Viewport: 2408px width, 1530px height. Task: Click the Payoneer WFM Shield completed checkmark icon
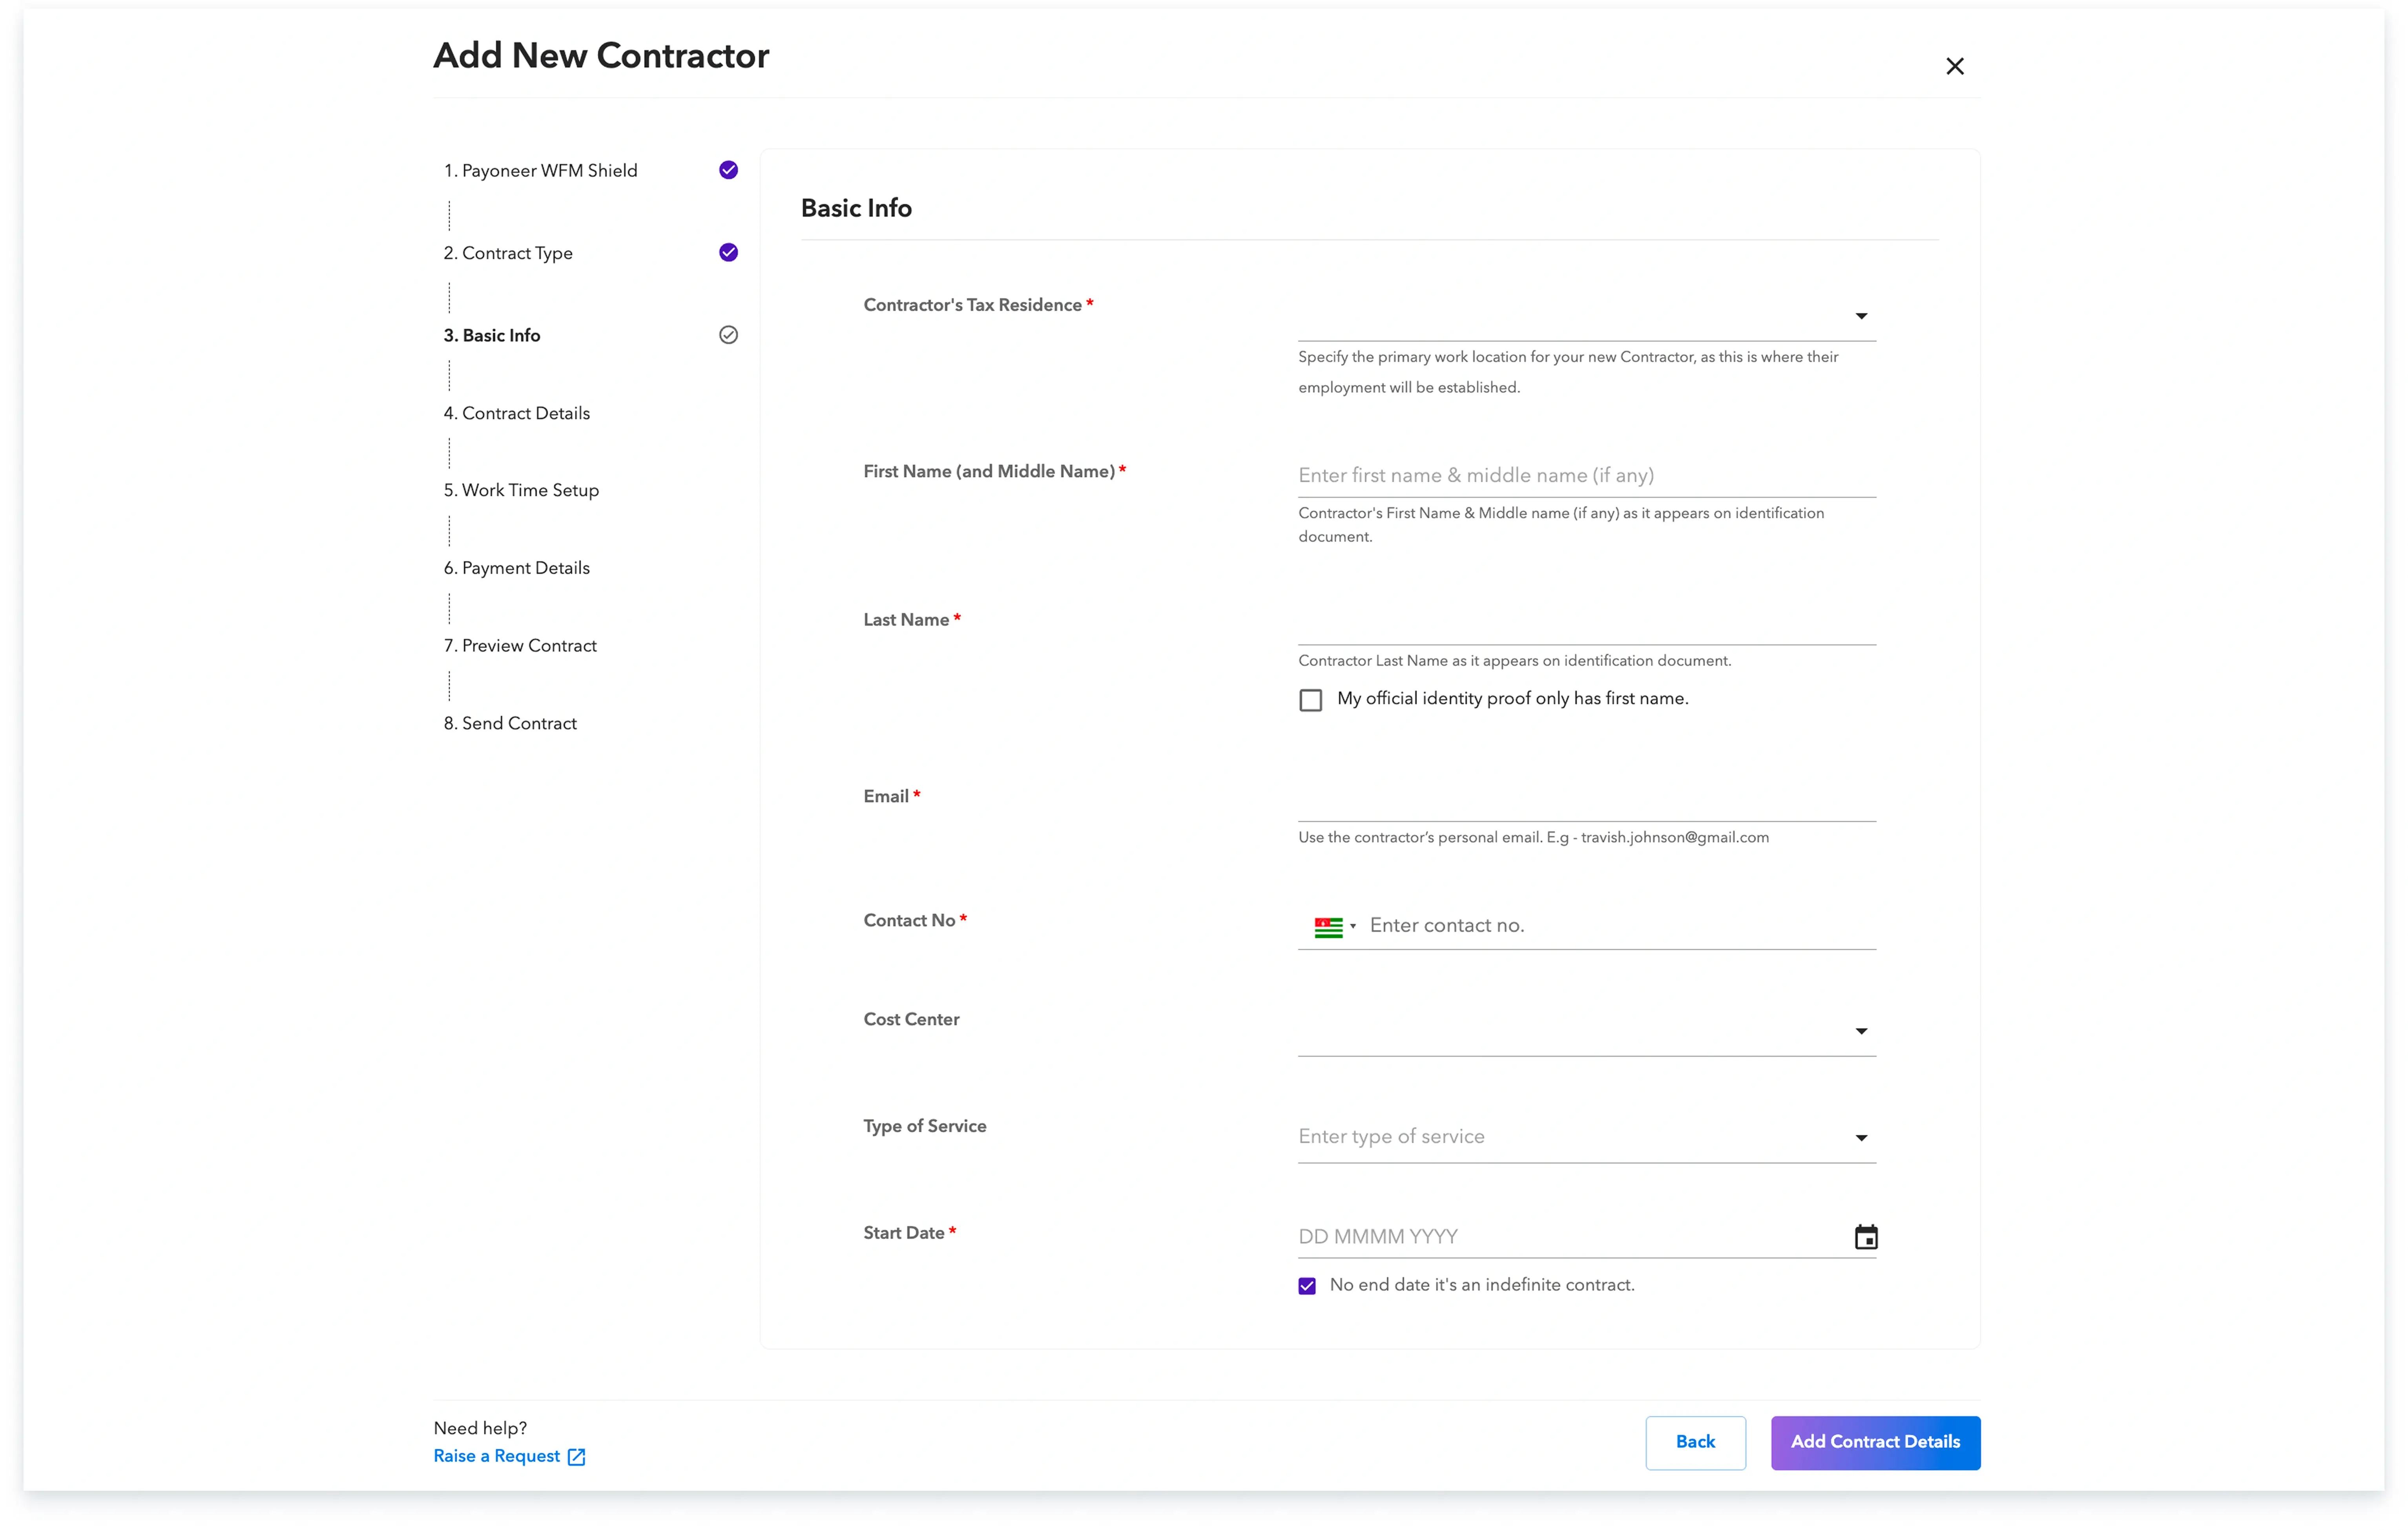click(728, 170)
